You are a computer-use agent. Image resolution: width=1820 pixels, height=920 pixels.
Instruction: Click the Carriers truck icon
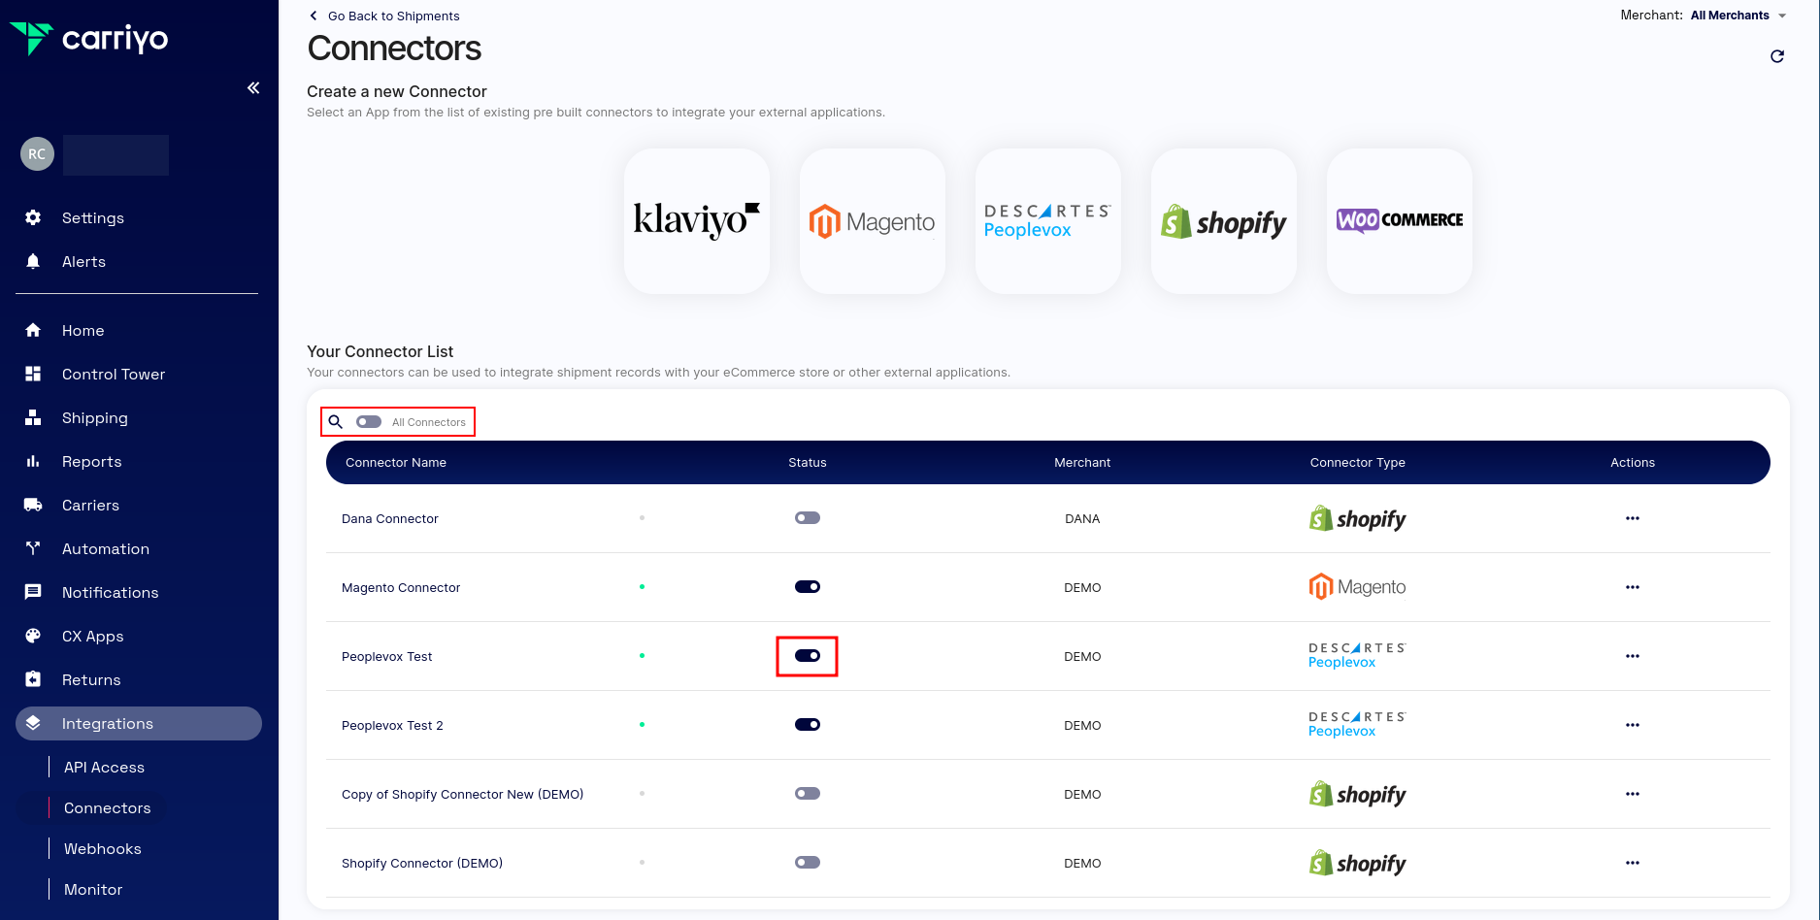(x=33, y=505)
